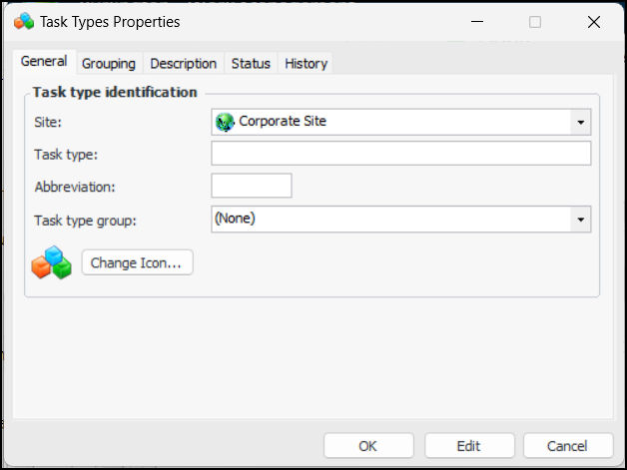Close the Task Types Properties window
Viewport: 627px width, 470px height.
pos(594,21)
